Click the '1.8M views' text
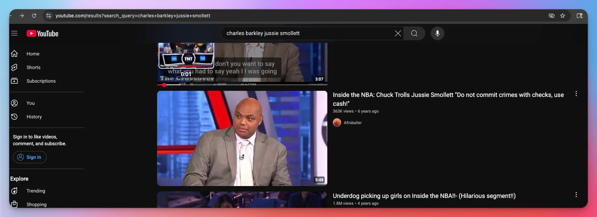The width and height of the screenshot is (597, 217). (x=343, y=203)
